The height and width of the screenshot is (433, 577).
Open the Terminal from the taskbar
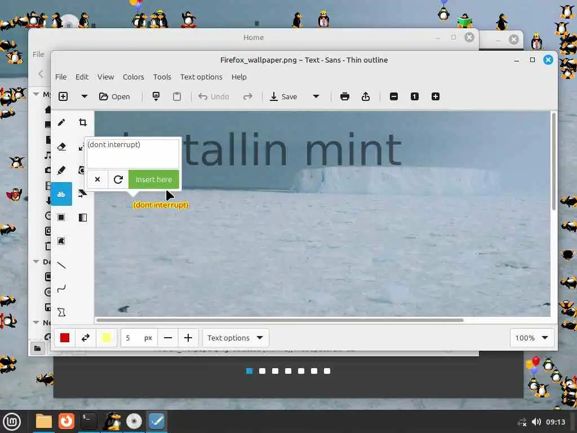[x=88, y=421]
